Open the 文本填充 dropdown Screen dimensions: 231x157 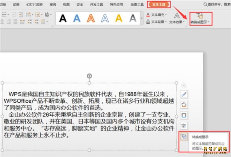pos(166,15)
